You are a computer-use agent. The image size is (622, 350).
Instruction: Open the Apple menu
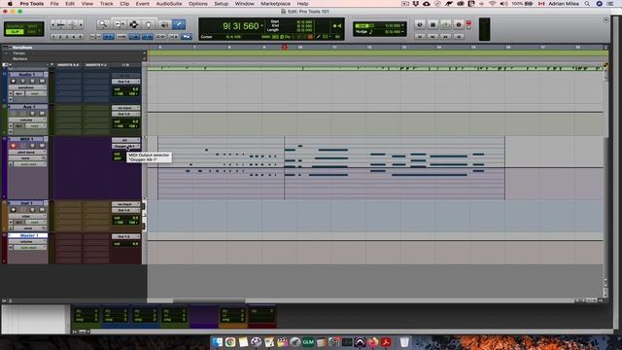coord(10,4)
